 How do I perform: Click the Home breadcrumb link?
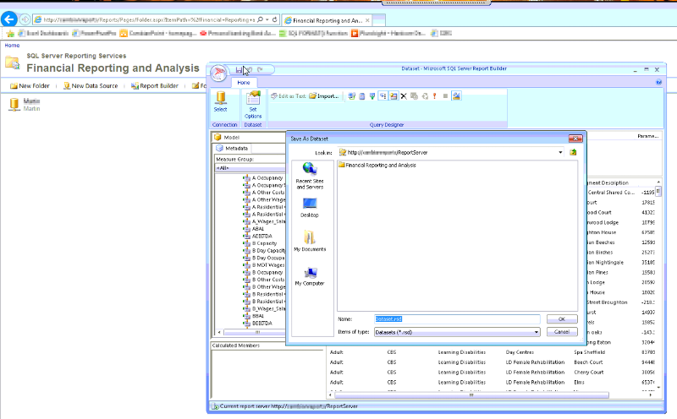[12, 46]
